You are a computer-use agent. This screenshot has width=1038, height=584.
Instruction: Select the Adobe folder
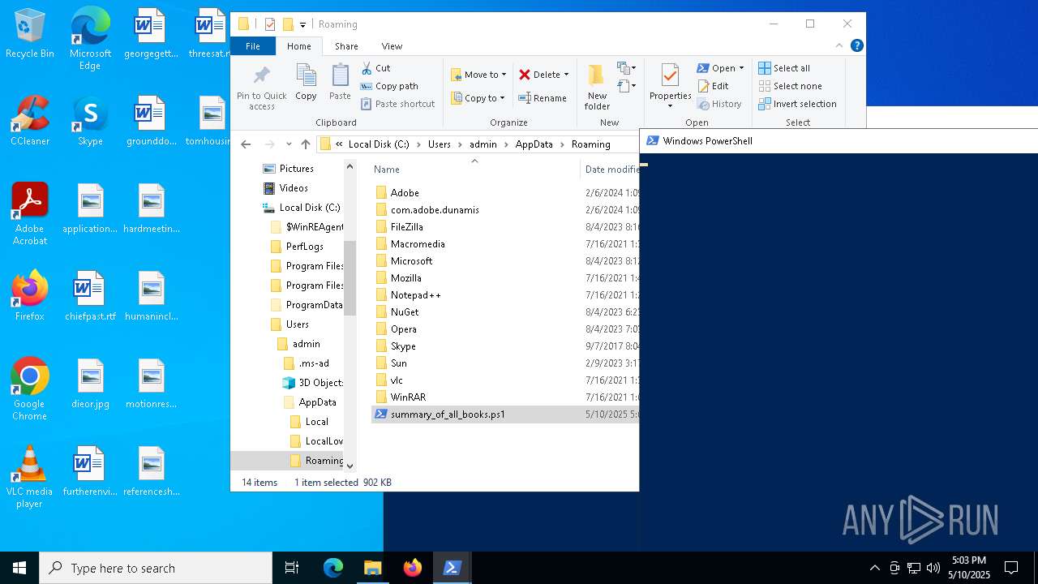pos(405,193)
